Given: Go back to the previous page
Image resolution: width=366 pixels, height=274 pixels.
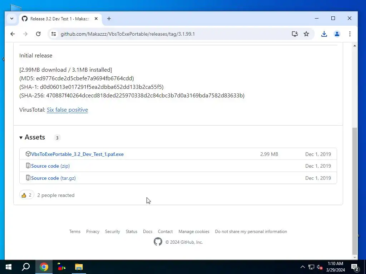Looking at the screenshot, I should 13,34.
